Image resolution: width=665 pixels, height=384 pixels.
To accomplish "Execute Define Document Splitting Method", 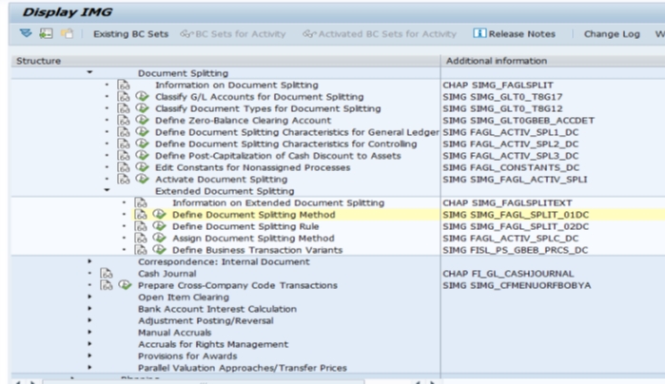I will click(160, 215).
